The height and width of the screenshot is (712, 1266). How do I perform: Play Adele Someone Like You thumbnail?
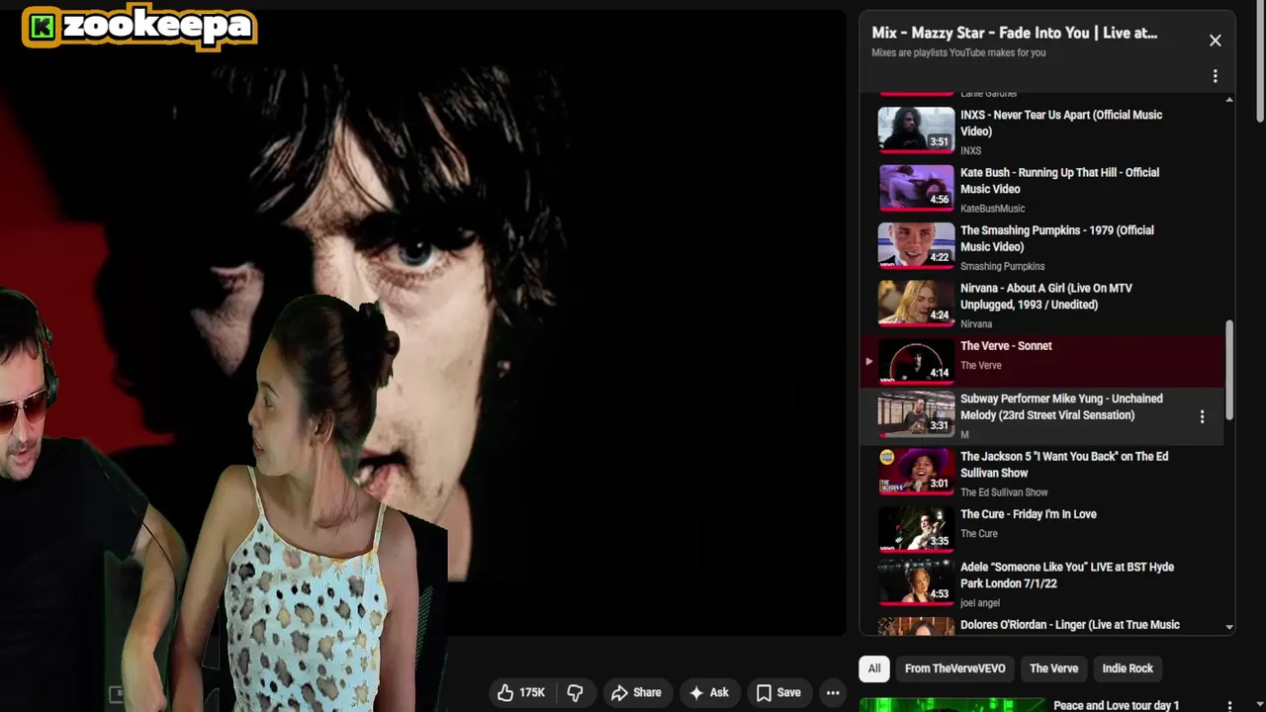[916, 581]
